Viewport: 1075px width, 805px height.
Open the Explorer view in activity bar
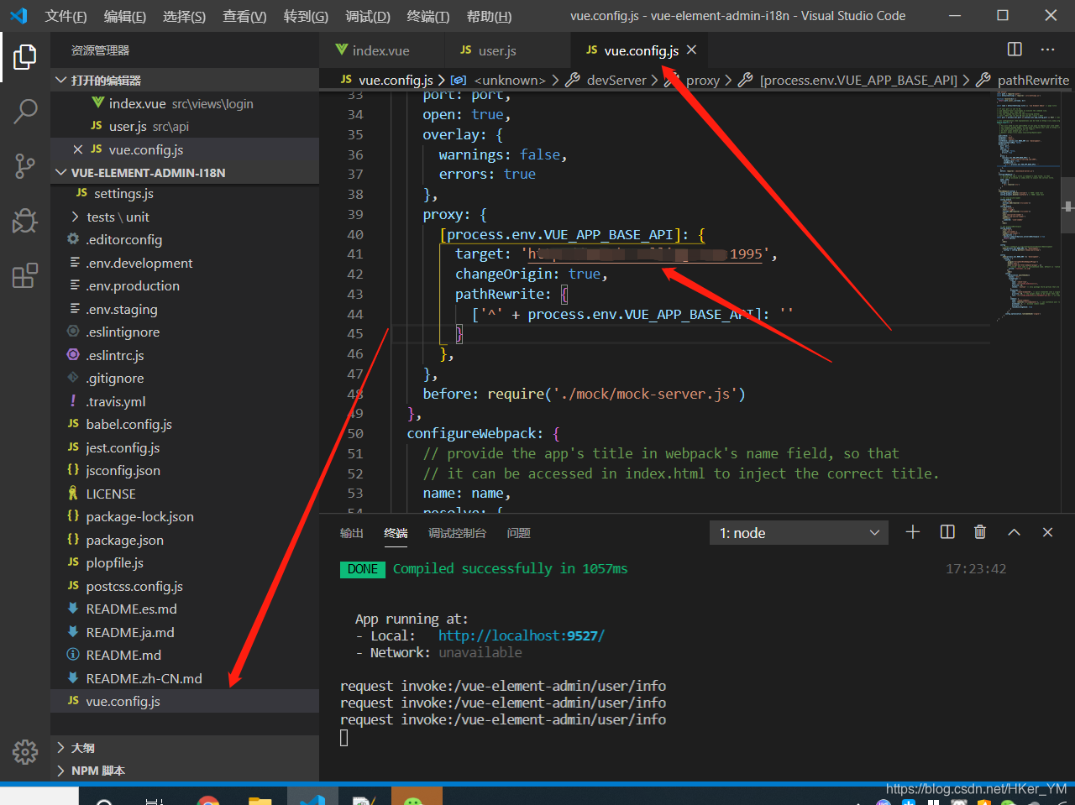click(x=25, y=57)
